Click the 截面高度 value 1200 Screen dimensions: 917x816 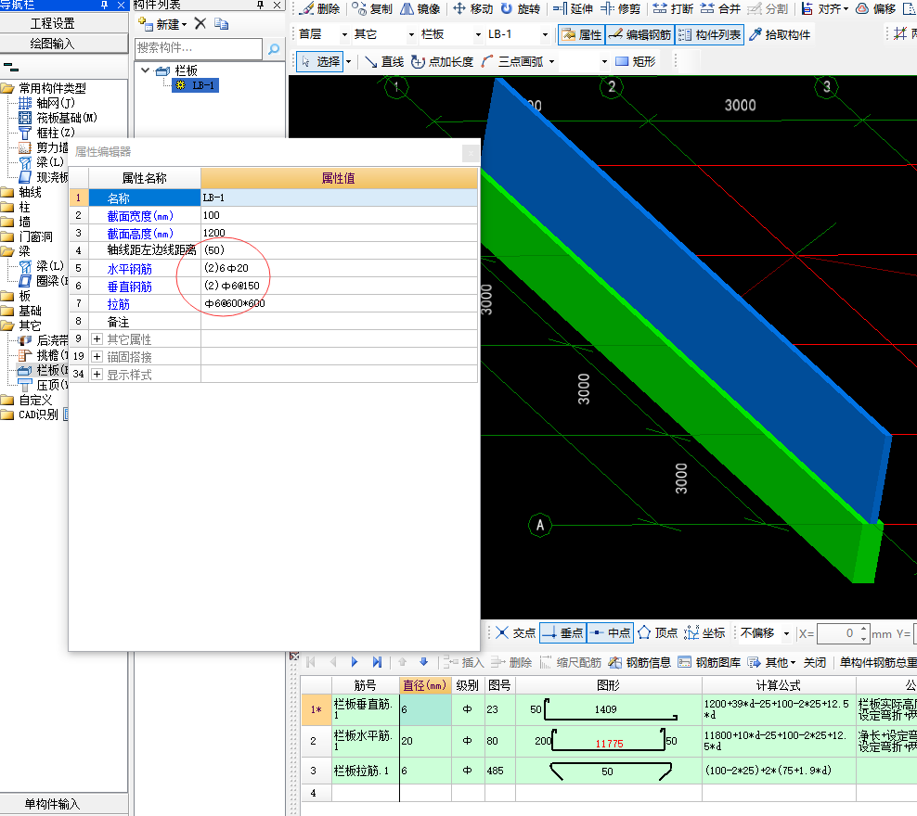(x=339, y=233)
